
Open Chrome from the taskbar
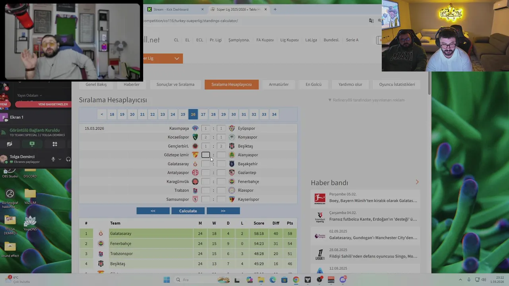point(296,280)
